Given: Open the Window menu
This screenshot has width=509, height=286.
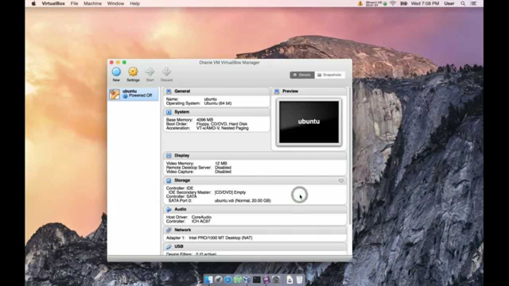Looking at the screenshot, I should (116, 4).
